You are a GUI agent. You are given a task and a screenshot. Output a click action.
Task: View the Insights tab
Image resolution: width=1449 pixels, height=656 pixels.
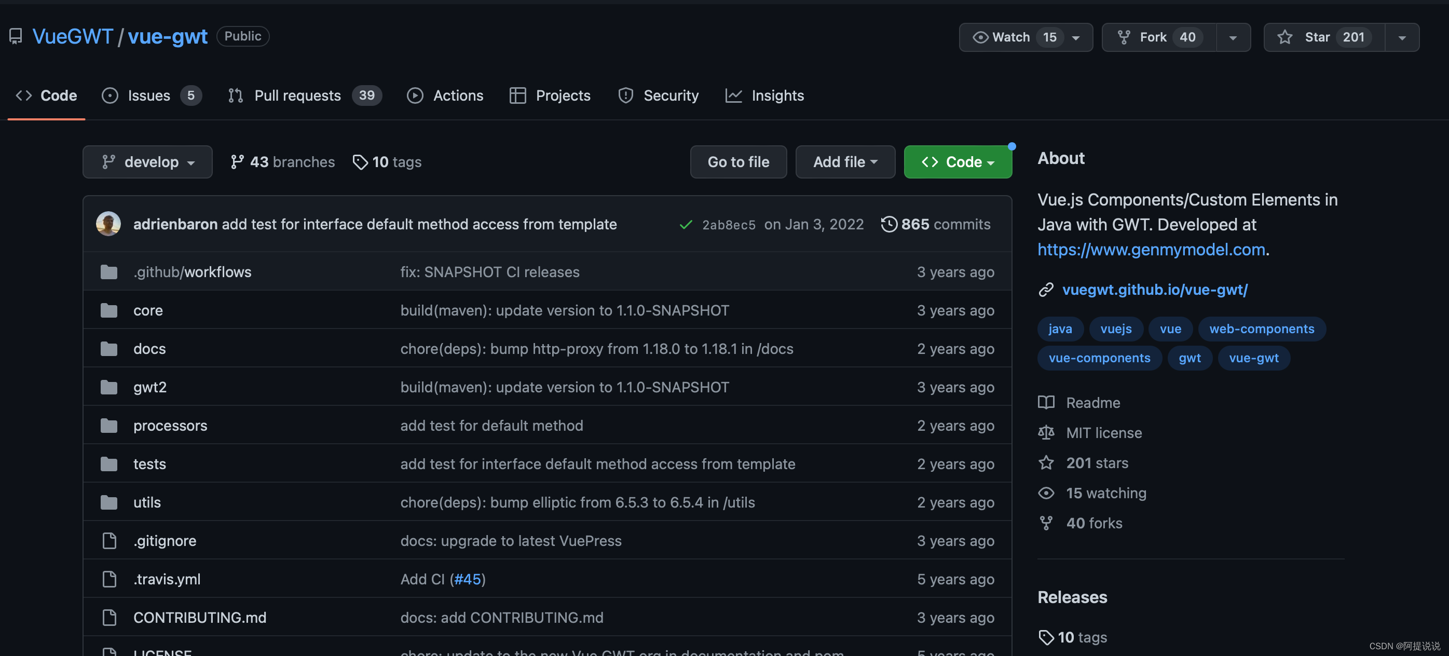click(764, 95)
